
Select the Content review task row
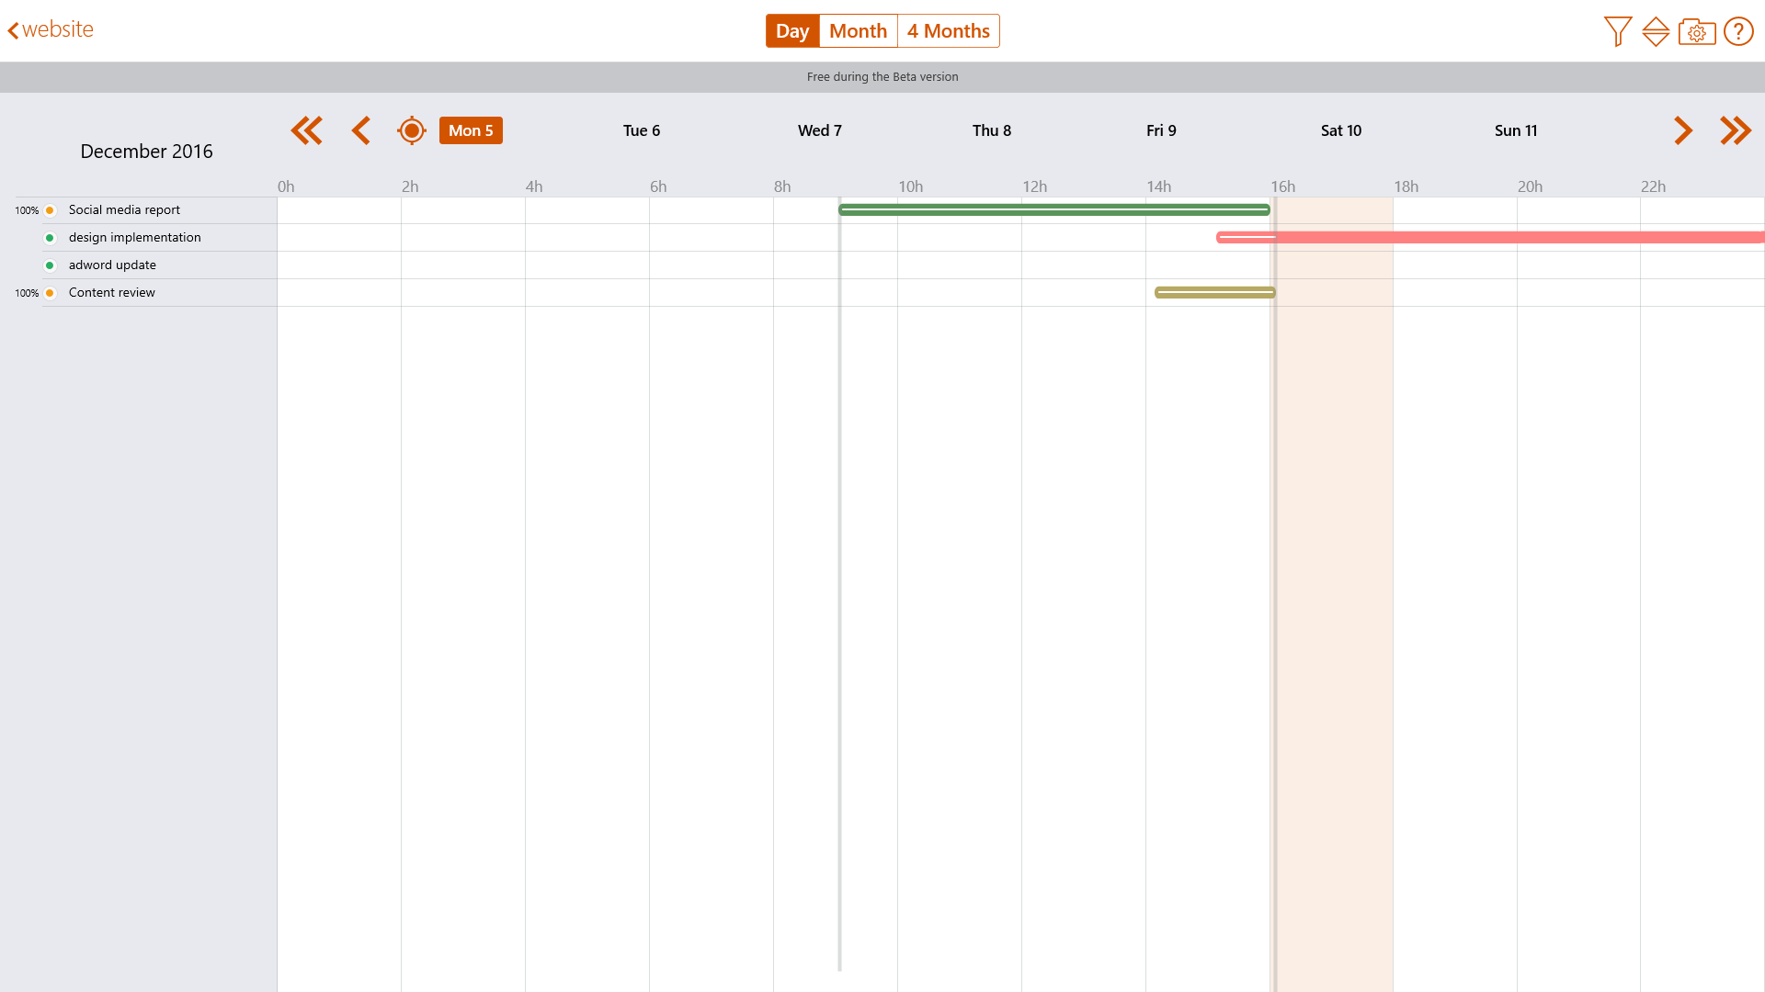(112, 293)
